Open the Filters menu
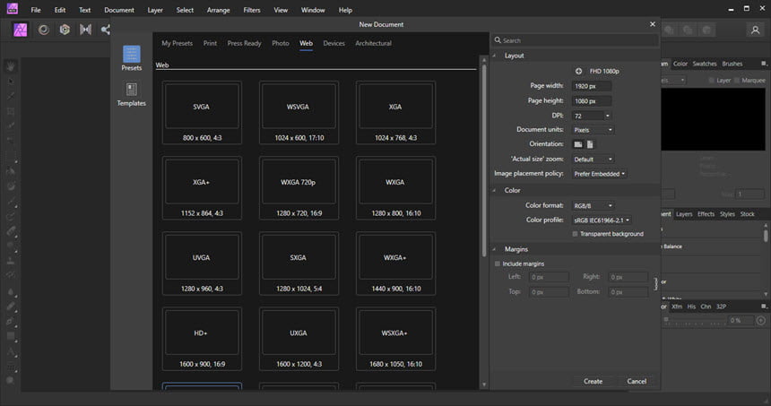The image size is (771, 406). click(252, 10)
